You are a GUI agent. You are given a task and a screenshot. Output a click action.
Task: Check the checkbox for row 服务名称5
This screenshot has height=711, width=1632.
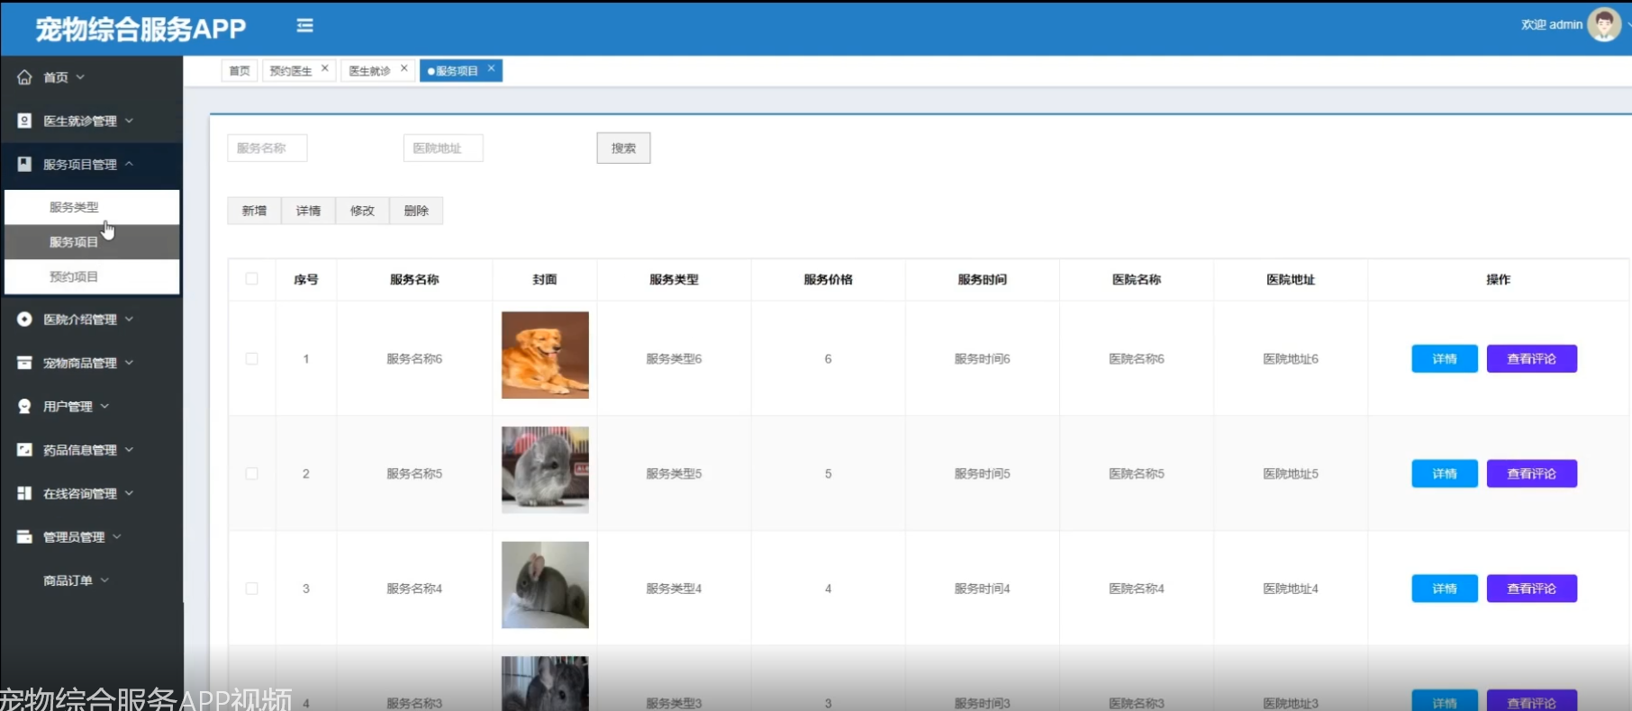[x=251, y=473]
